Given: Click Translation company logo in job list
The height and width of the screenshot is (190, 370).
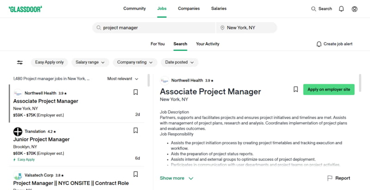Looking at the screenshot, I should [x=18, y=132].
